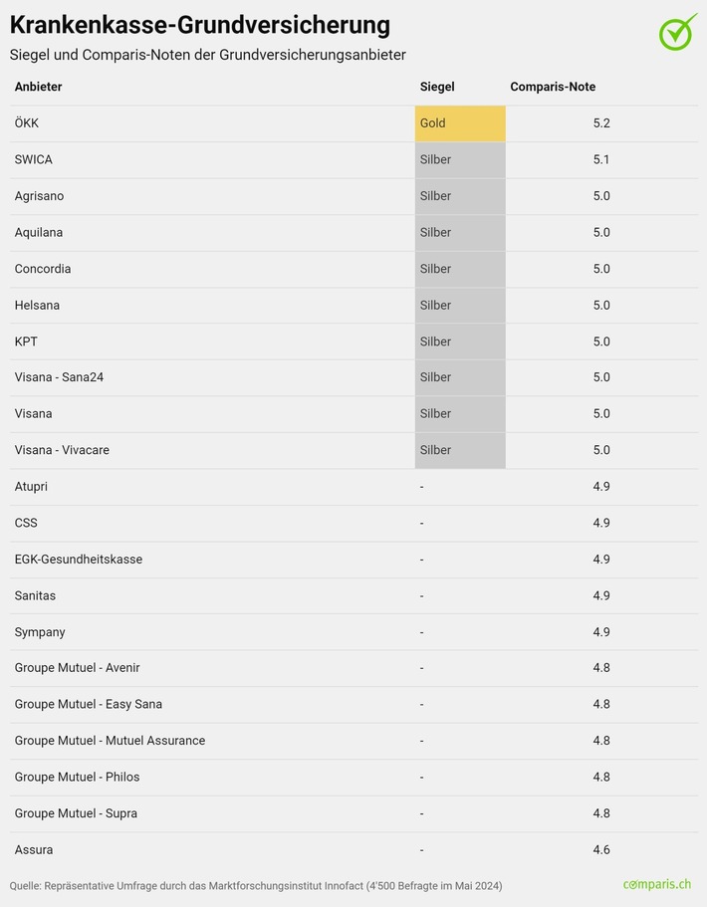Screen dimensions: 707x907
Task: Click the Comparis-Note column header
Action: pos(553,87)
